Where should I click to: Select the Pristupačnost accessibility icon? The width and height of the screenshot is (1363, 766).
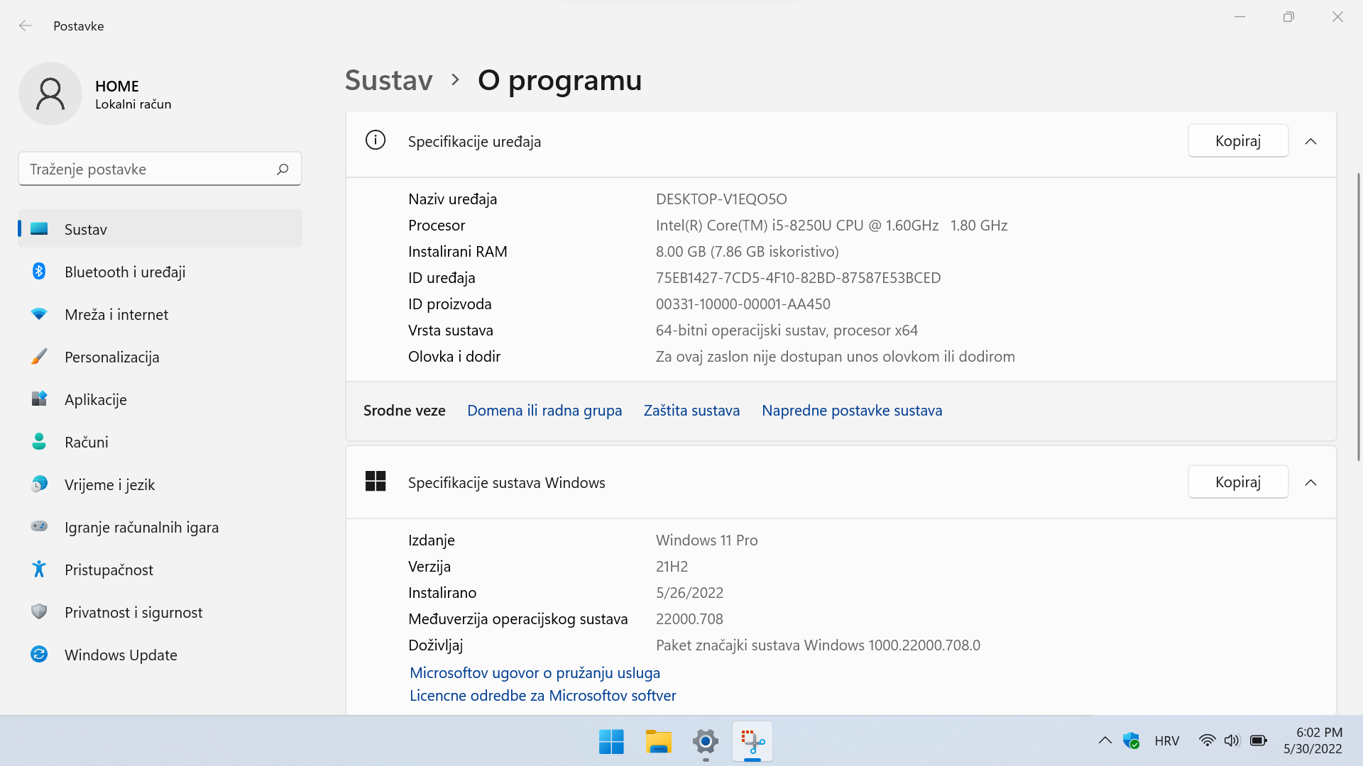point(39,569)
